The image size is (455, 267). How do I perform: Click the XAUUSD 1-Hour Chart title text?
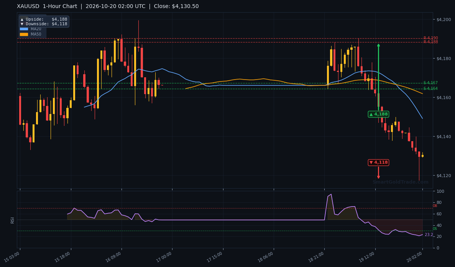(47, 6)
